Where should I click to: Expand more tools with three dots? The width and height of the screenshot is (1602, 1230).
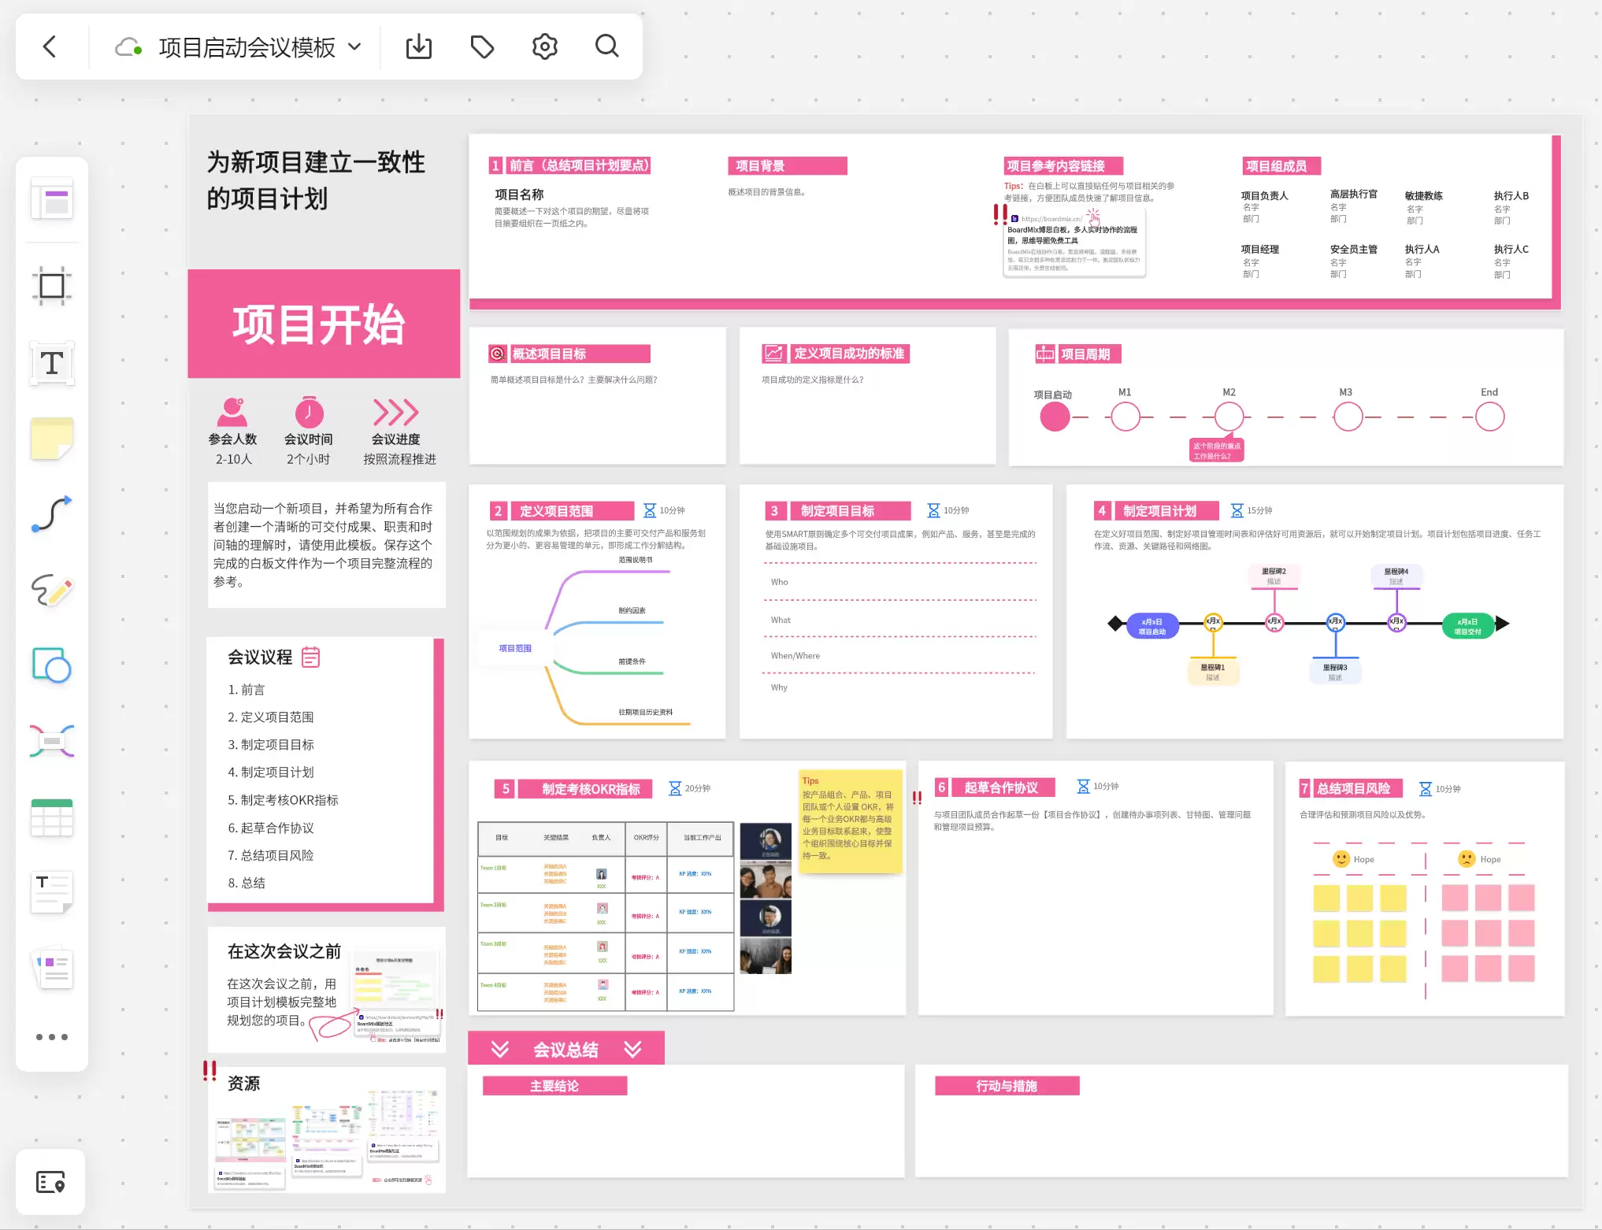point(52,1037)
